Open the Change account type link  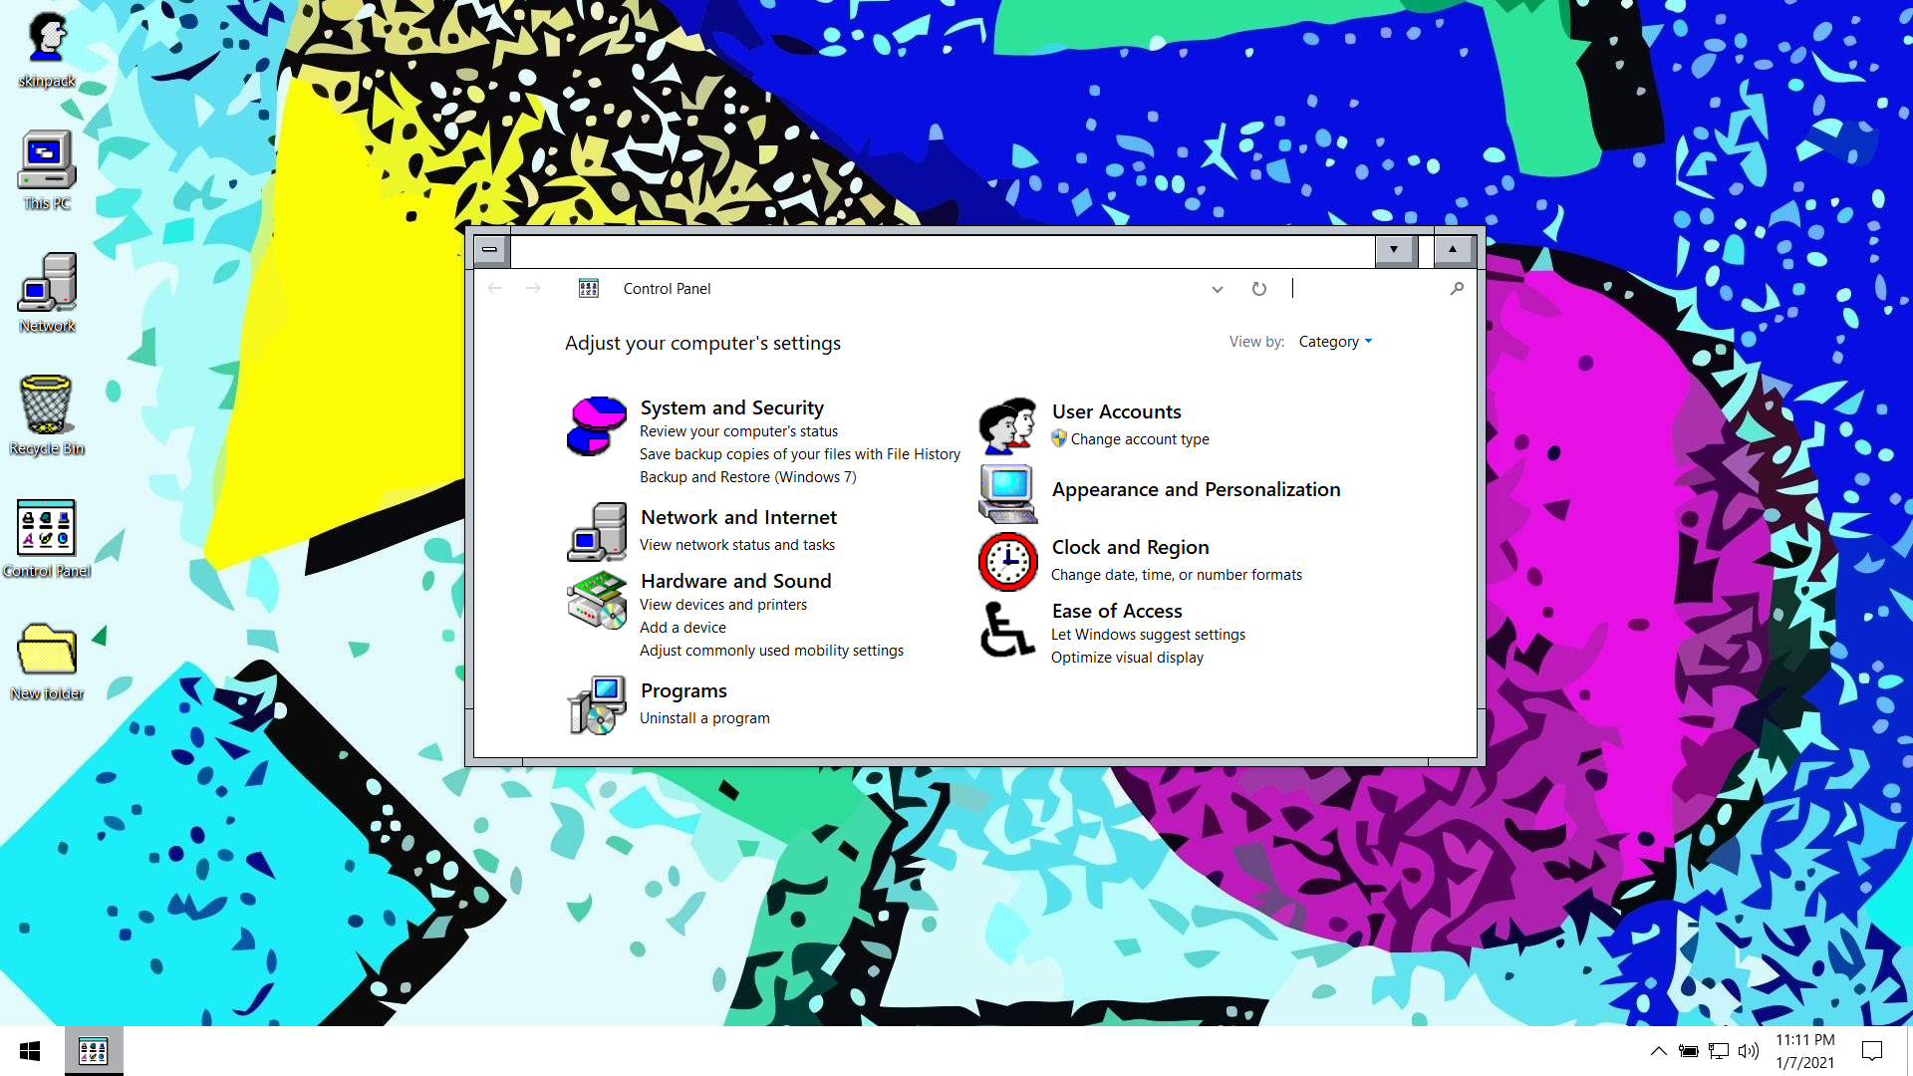[x=1139, y=439]
